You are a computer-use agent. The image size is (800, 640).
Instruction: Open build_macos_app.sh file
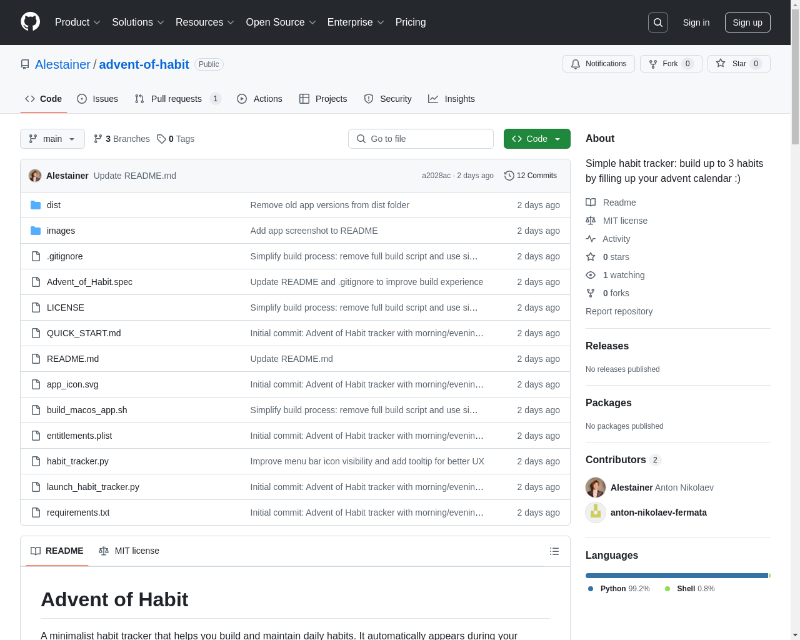87,410
